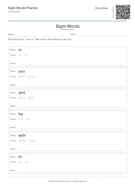135x192 pixels.
Task: Click the Worksheet label in header
Action: pyautogui.click(x=101, y=8)
